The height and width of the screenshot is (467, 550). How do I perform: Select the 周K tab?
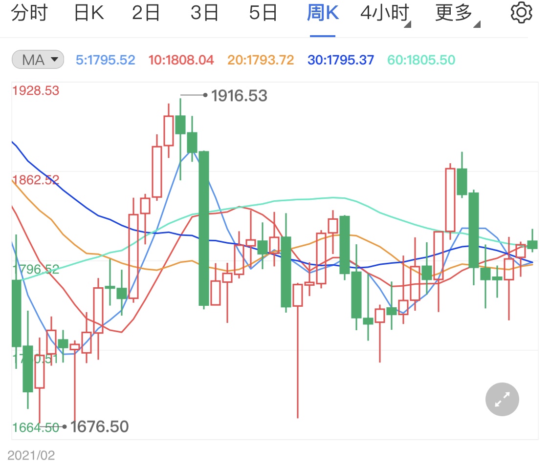[x=323, y=13]
